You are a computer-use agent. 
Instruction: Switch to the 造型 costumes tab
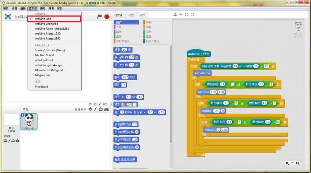(131, 15)
